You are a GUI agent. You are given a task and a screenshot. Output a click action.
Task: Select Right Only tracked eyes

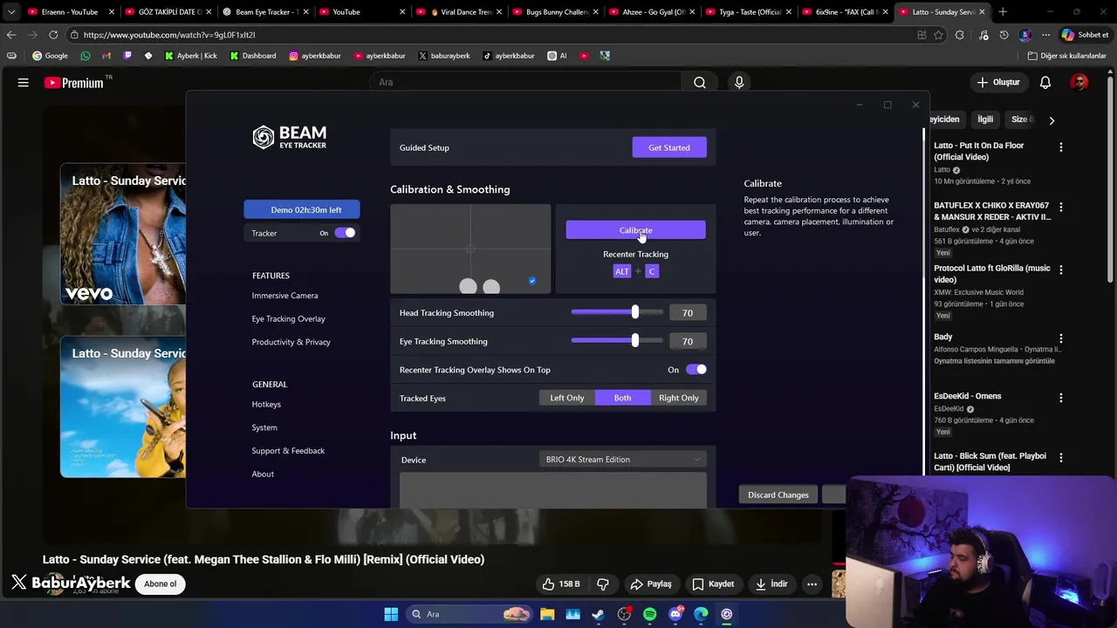(679, 398)
